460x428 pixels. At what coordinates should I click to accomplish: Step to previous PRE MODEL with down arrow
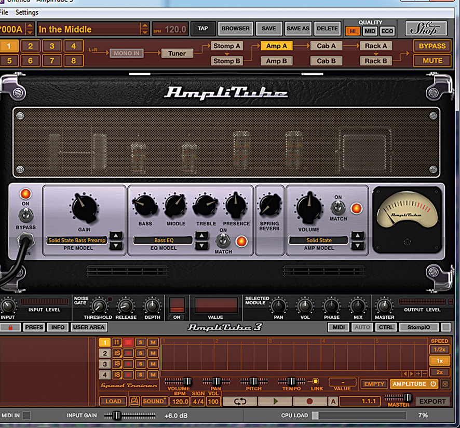click(x=116, y=246)
